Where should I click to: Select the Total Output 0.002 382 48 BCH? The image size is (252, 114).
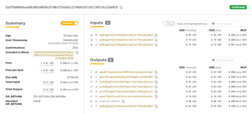coord(69,90)
